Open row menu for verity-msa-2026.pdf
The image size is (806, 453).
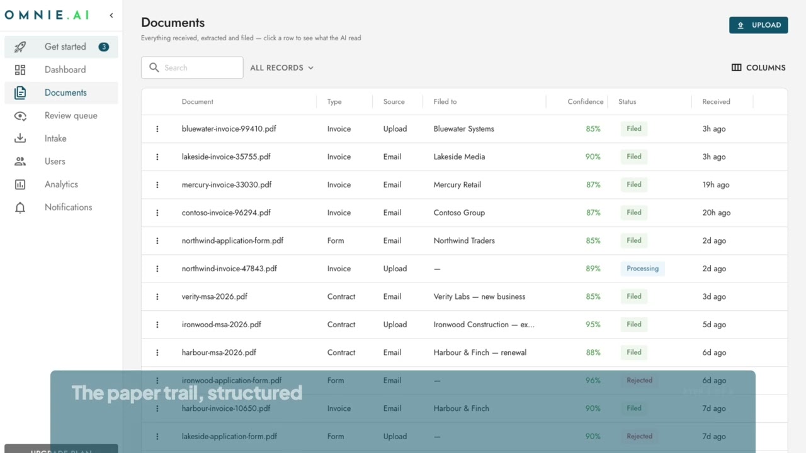157,297
